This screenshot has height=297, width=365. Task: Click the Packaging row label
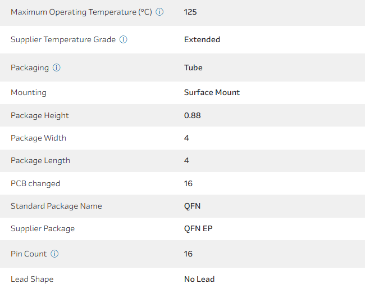click(30, 68)
